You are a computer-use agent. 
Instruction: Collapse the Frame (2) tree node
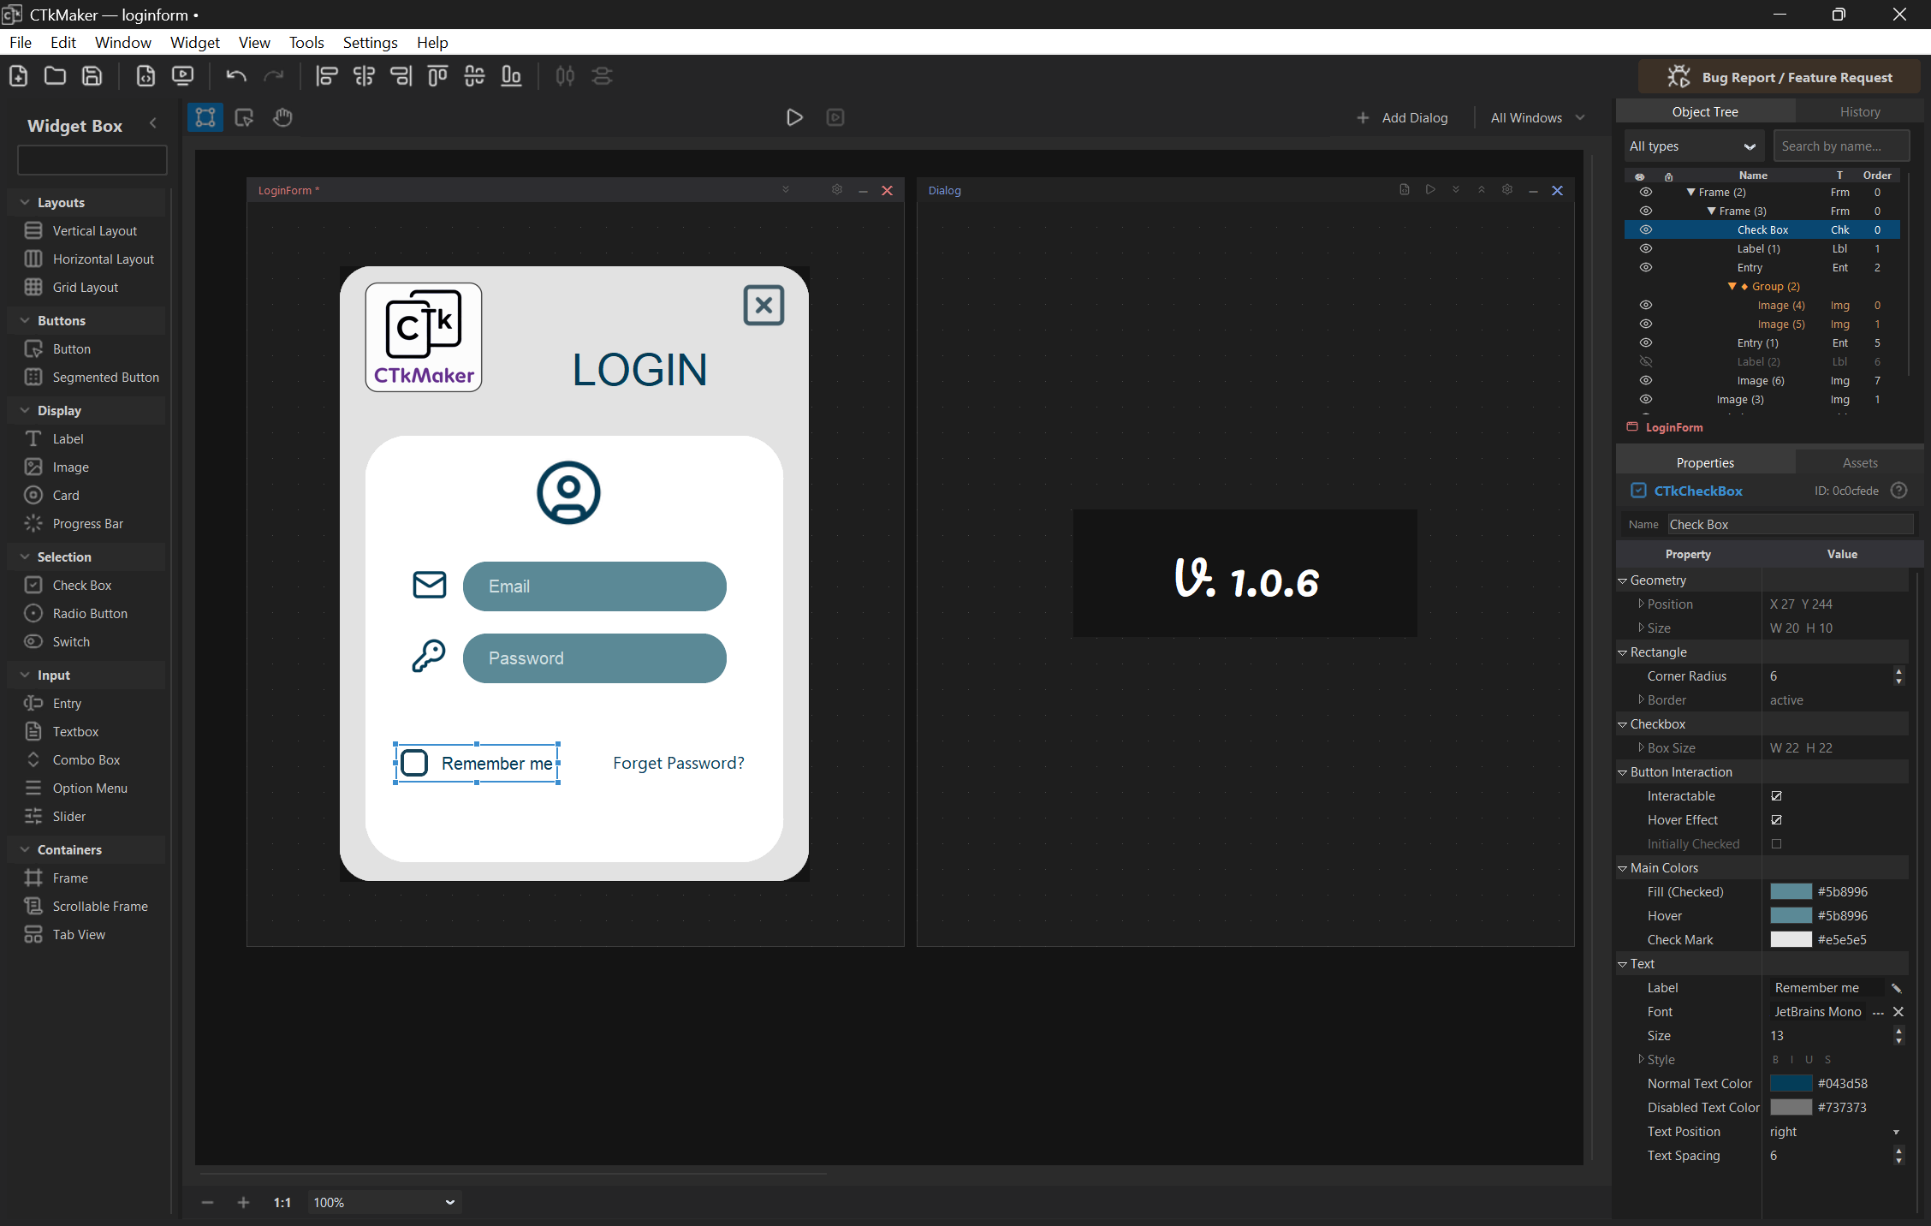pos(1690,193)
